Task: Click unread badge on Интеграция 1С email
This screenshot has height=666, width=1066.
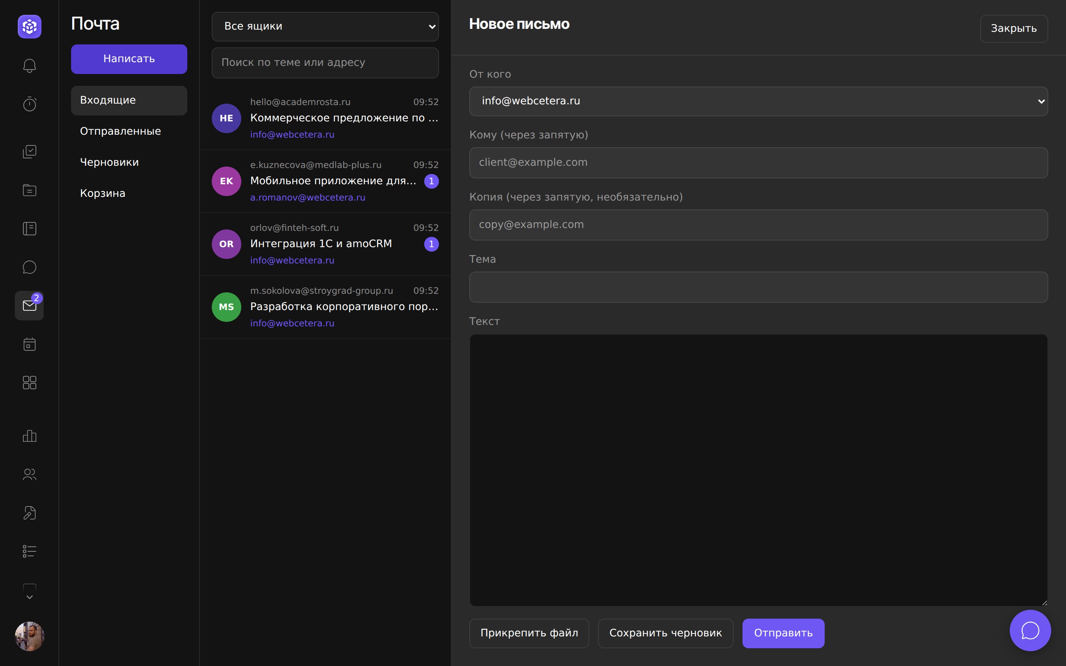Action: [x=431, y=244]
